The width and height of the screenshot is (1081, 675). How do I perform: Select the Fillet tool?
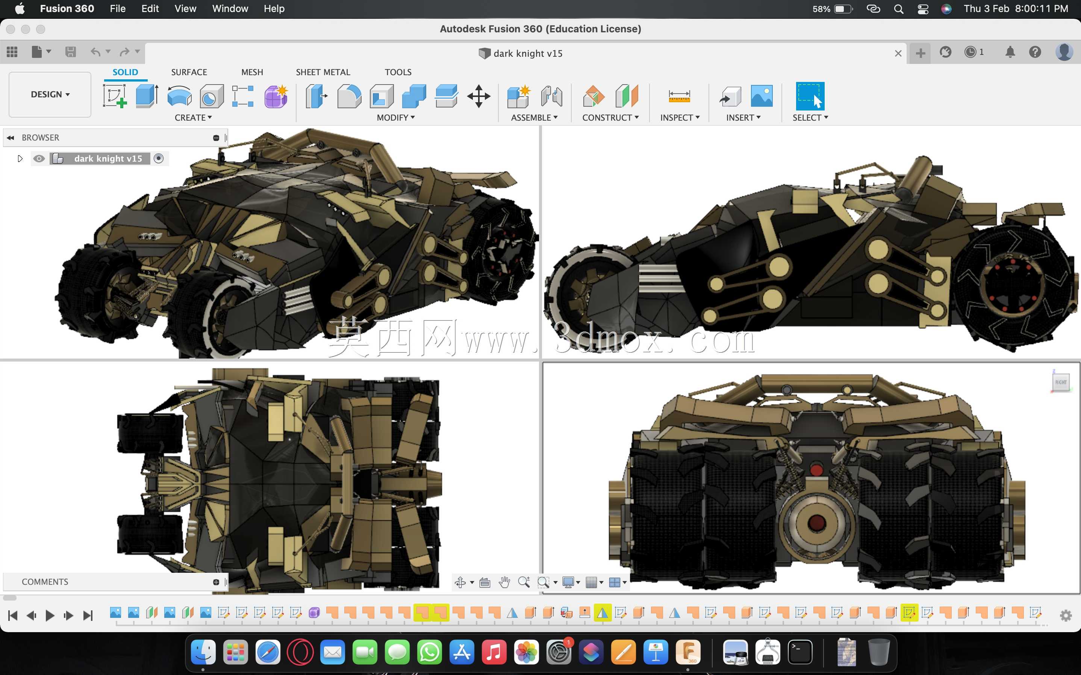349,96
